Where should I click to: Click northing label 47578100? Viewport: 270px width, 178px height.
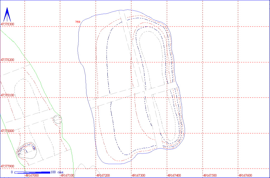pyautogui.click(x=8, y=95)
